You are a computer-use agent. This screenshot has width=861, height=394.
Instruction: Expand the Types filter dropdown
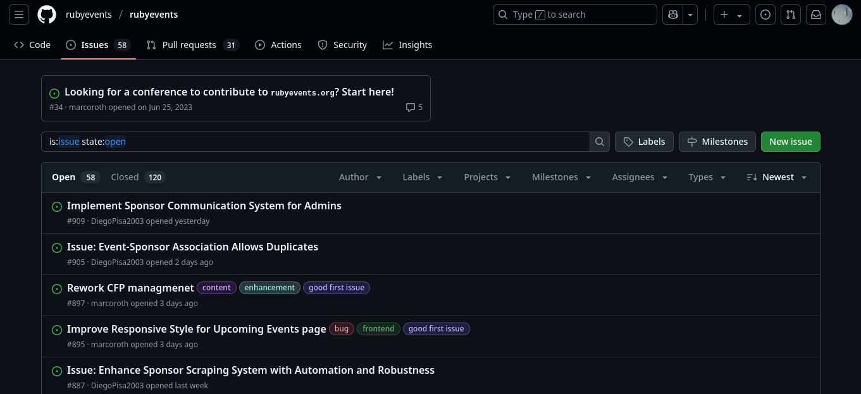707,177
